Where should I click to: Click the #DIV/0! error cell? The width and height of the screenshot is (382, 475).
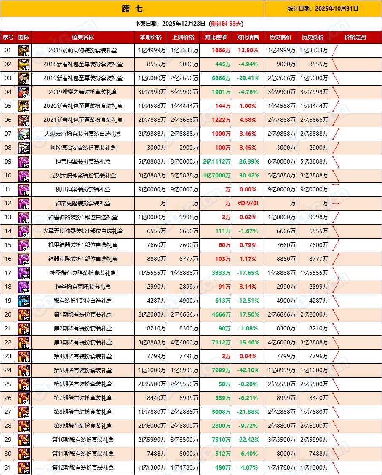[x=247, y=203]
